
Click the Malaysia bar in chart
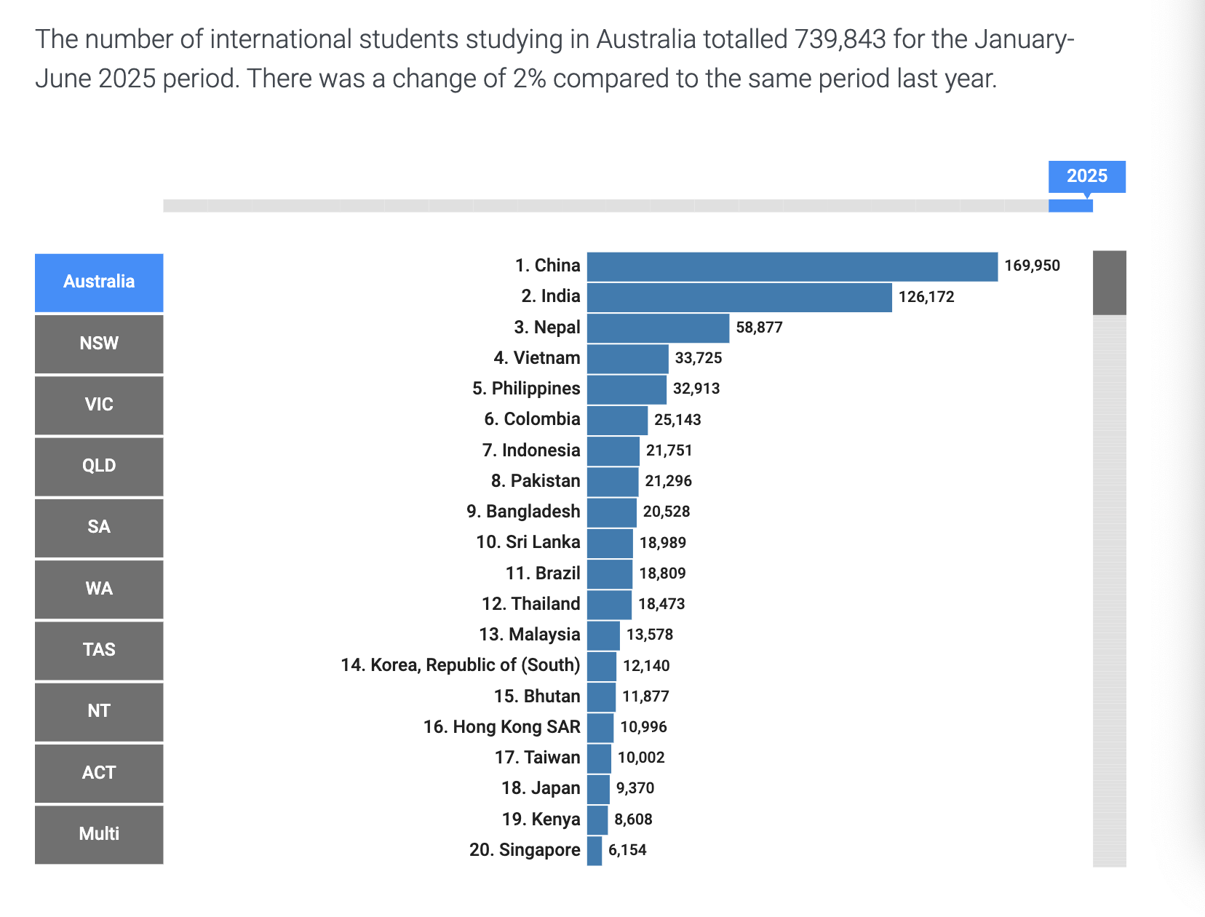(603, 635)
